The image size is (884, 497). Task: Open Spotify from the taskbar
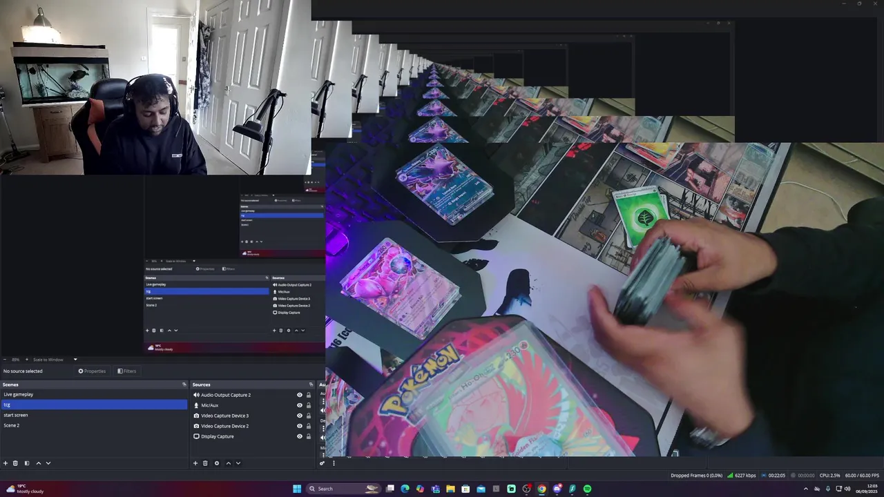pyautogui.click(x=587, y=489)
